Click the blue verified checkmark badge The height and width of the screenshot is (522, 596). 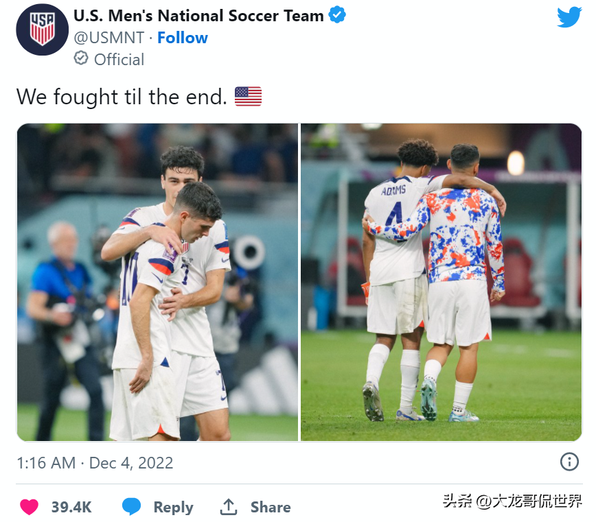[x=336, y=13]
